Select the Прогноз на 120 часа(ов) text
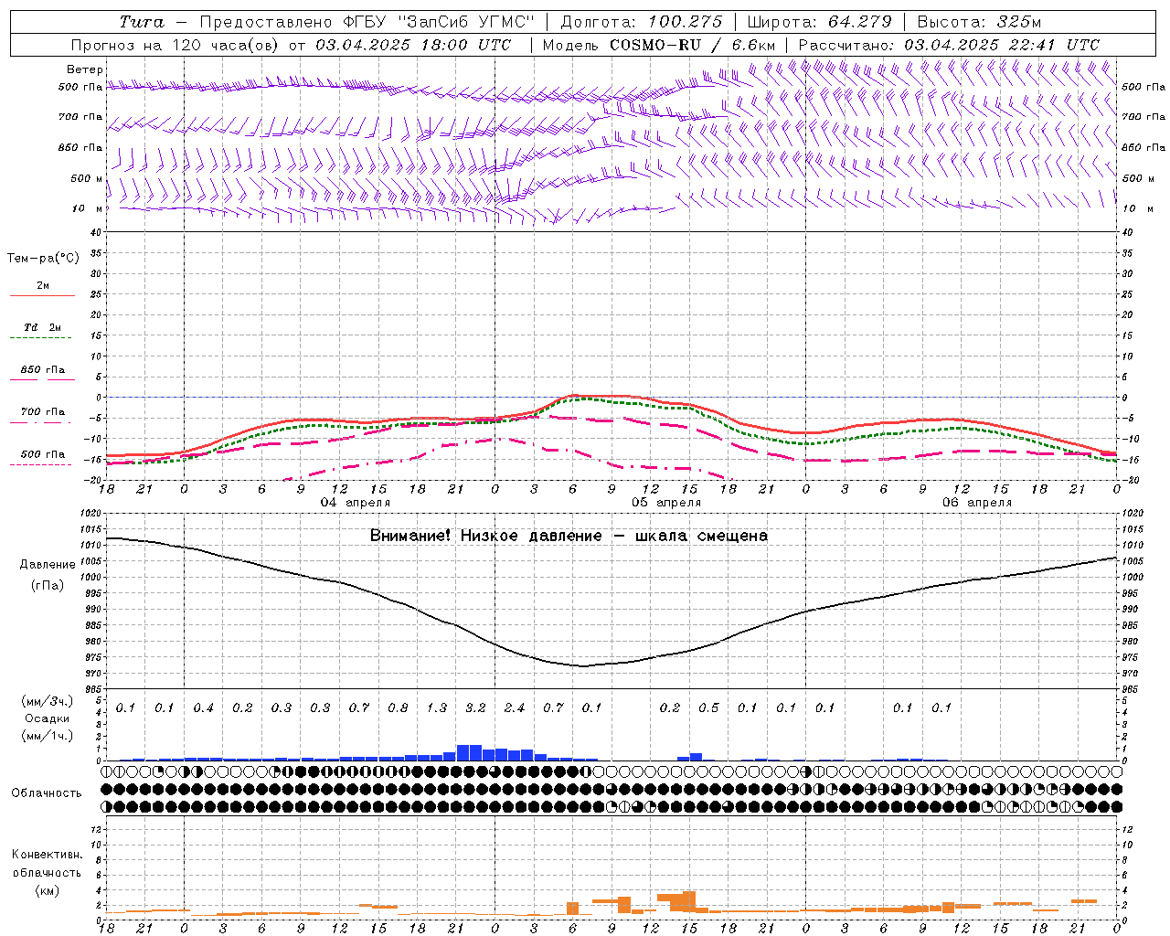Viewport: 1170px width, 936px height. coord(176,45)
